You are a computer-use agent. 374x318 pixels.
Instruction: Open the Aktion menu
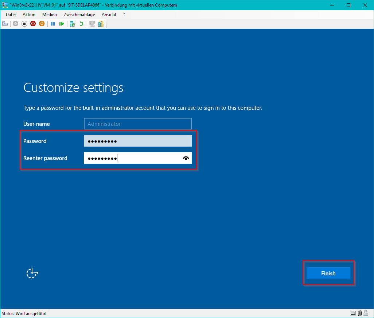click(29, 15)
